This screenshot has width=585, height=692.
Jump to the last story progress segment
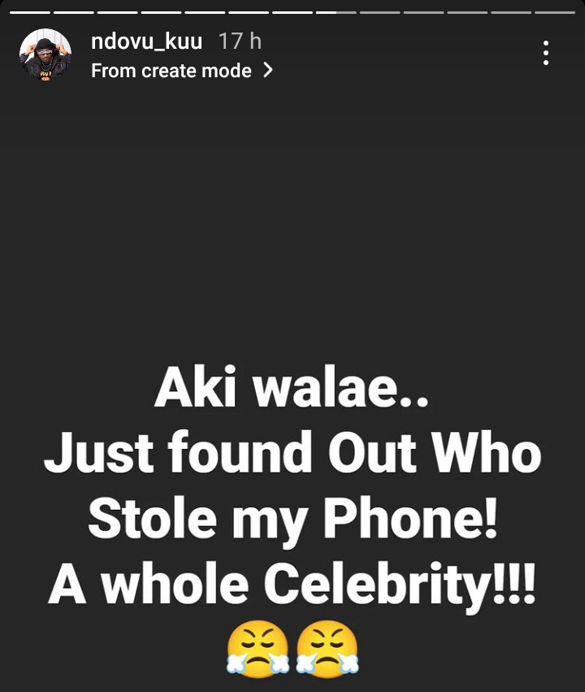click(555, 12)
